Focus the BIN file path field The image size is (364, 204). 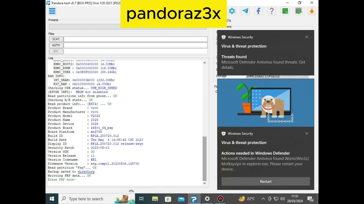point(136,51)
